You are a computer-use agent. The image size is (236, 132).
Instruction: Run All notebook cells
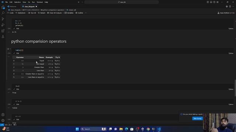coord(32,13)
